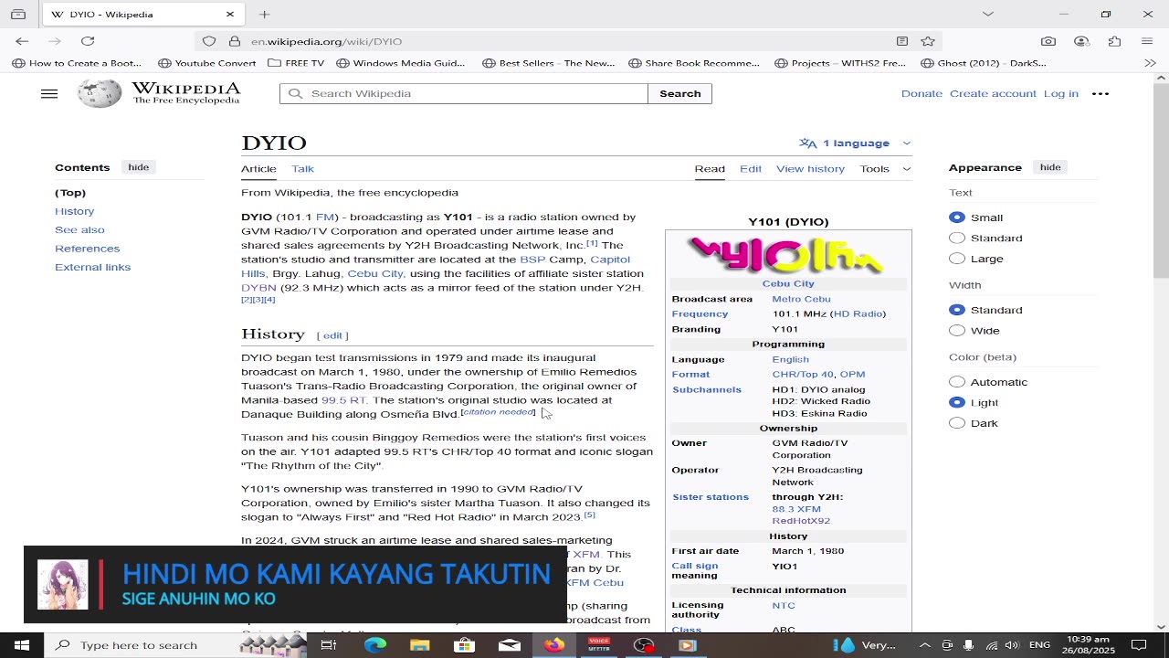Select Small text size
The image size is (1169, 658).
pos(957,218)
